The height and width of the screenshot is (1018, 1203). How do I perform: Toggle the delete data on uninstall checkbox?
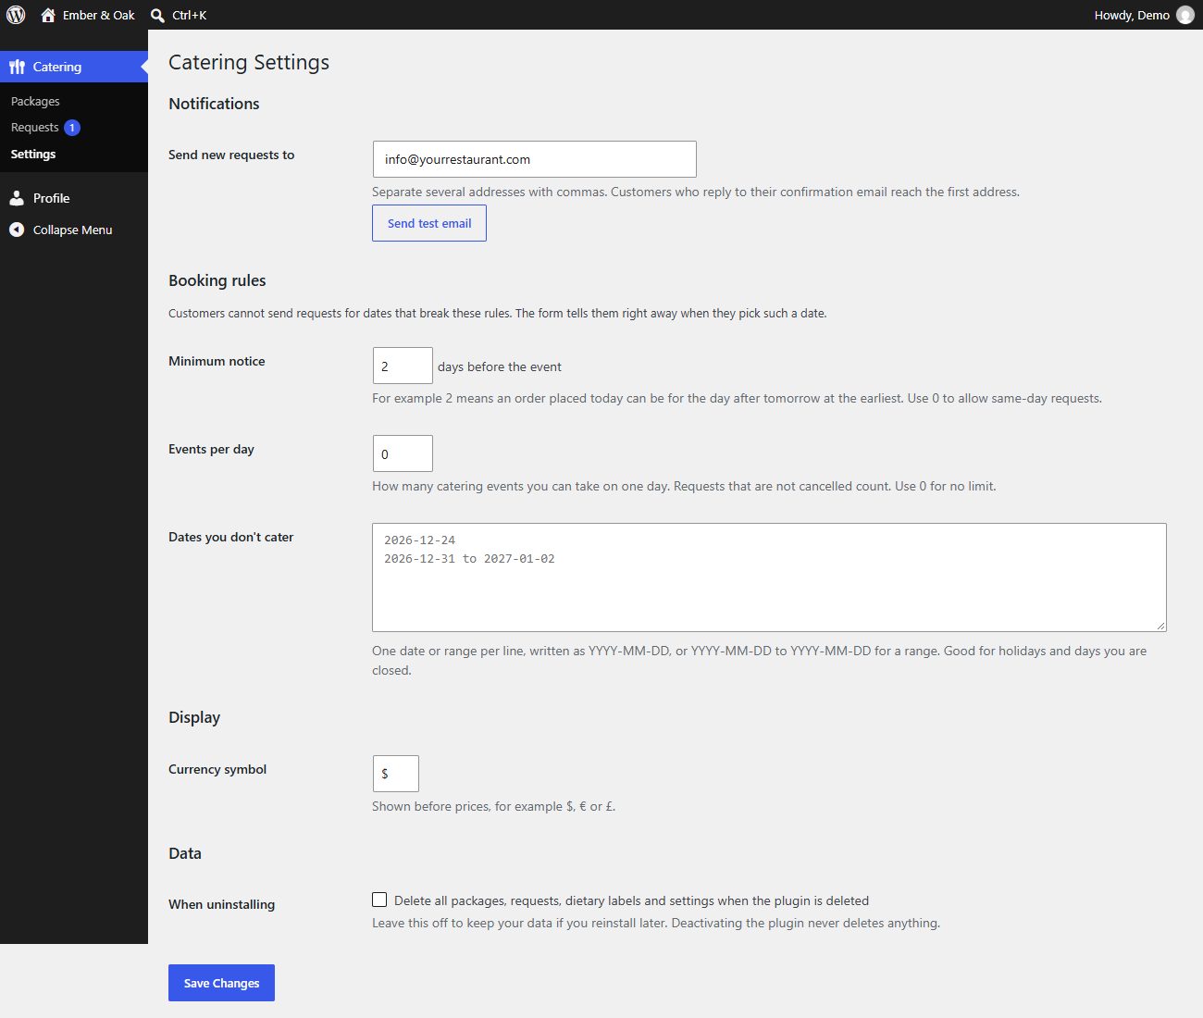[x=379, y=900]
